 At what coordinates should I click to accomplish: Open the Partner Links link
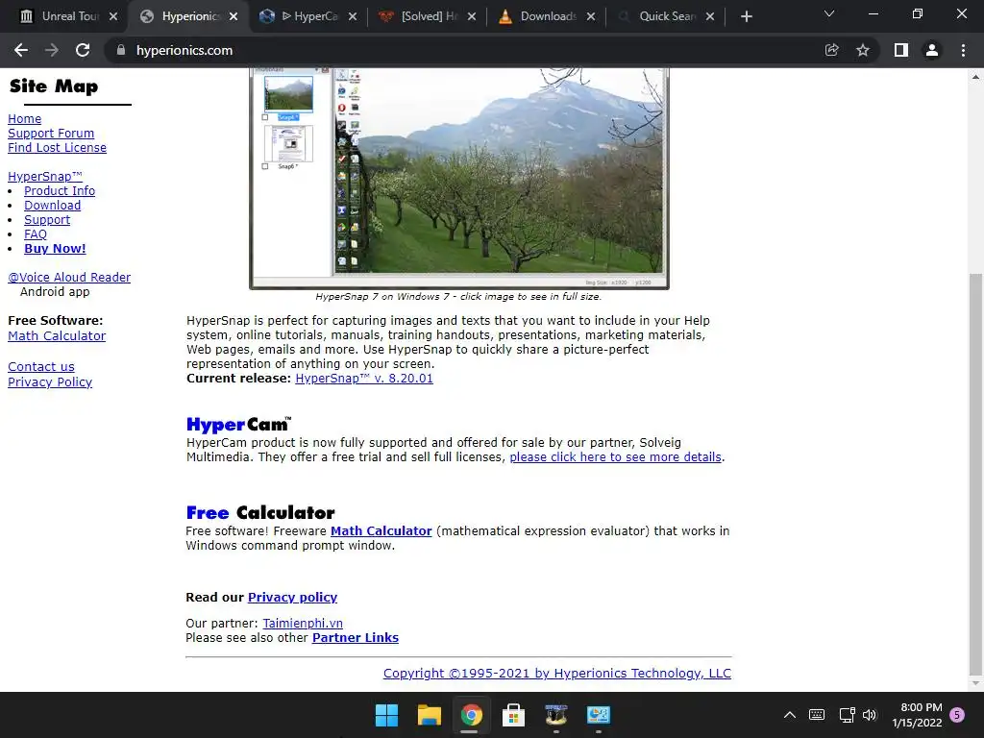coord(356,638)
